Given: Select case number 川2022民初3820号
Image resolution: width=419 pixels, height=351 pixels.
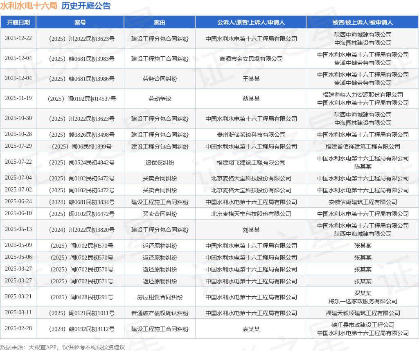Looking at the screenshot, I should (82, 230).
